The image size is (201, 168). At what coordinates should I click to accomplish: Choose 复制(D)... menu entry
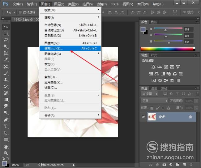pyautogui.click(x=70, y=77)
